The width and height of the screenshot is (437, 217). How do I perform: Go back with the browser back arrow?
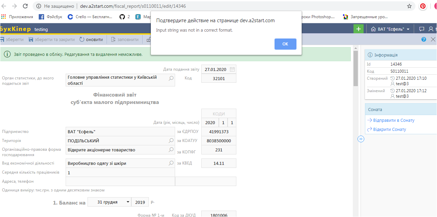pos(4,6)
